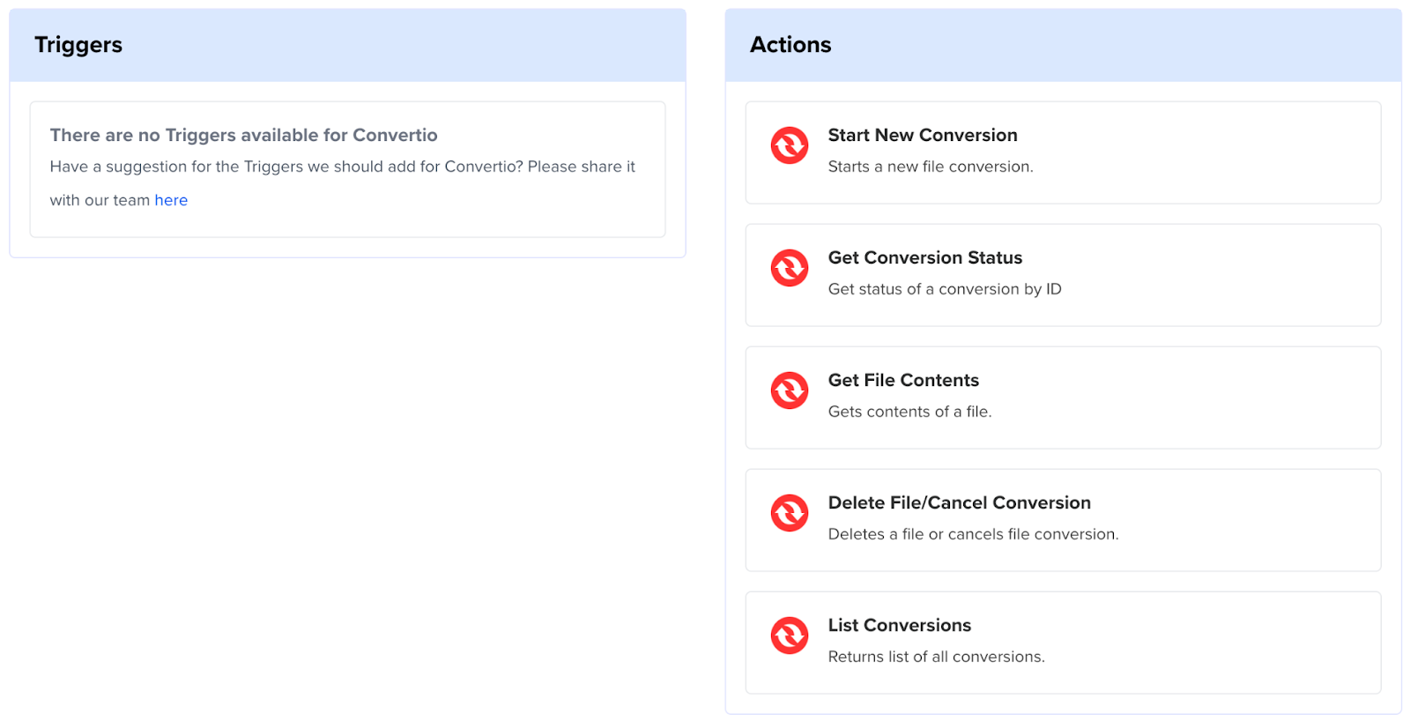Screen dimensions: 1410x721
Task: Click Convertio icon beside Get Conversion Status
Action: point(790,268)
